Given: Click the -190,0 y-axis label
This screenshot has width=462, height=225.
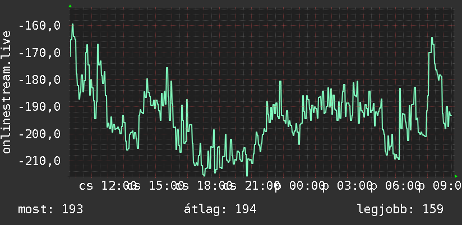Looking at the screenshot, I should coord(40,107).
